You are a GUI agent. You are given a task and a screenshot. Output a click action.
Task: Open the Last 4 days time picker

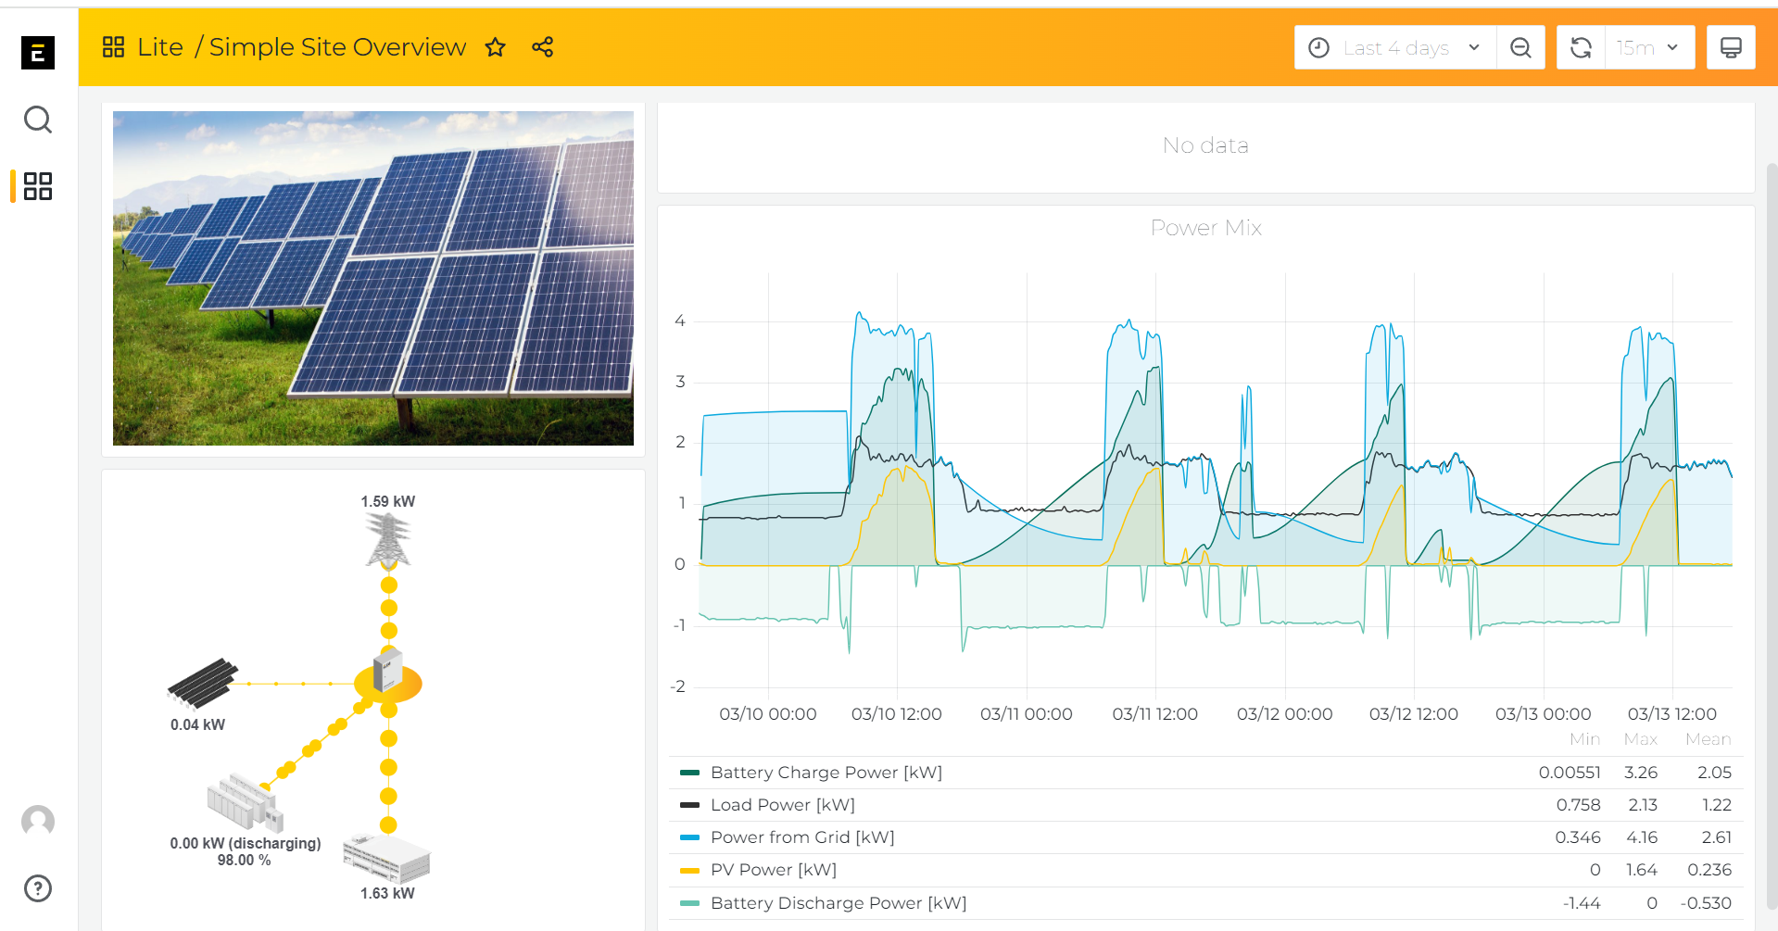(x=1395, y=47)
